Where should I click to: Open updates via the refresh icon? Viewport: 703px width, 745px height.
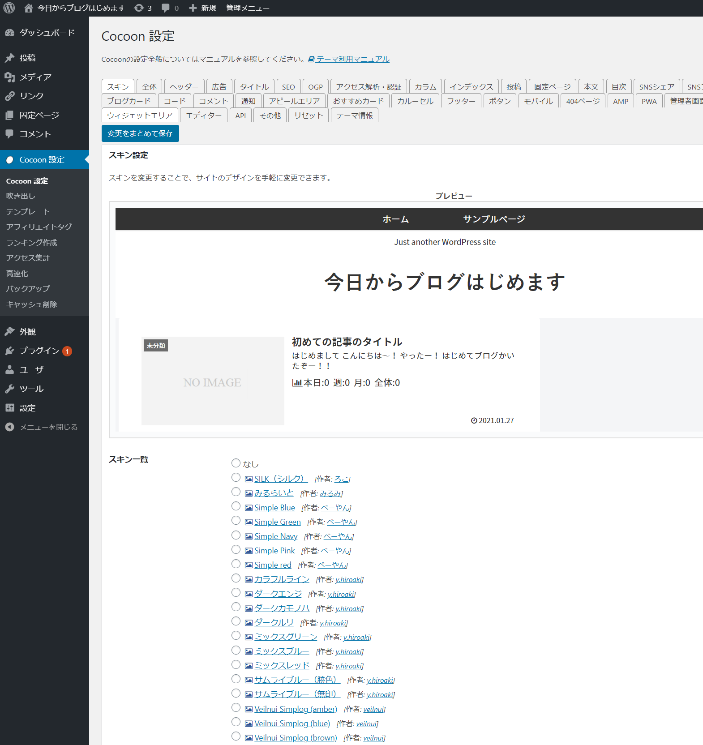pyautogui.click(x=139, y=8)
